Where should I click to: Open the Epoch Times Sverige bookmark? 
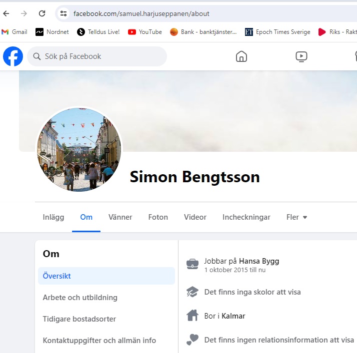pyautogui.click(x=277, y=32)
